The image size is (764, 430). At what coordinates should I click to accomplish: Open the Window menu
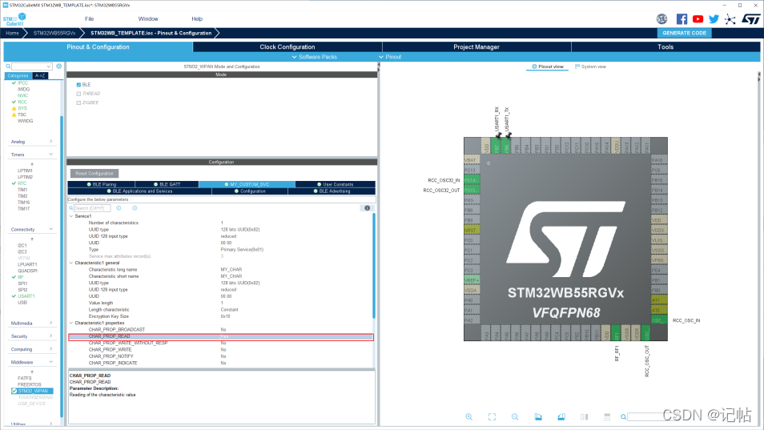pos(148,19)
